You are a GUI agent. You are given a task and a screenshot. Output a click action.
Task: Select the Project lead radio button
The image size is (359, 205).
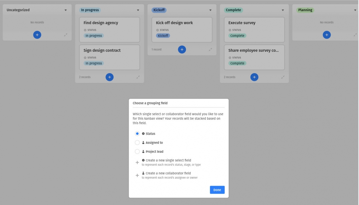(x=137, y=151)
